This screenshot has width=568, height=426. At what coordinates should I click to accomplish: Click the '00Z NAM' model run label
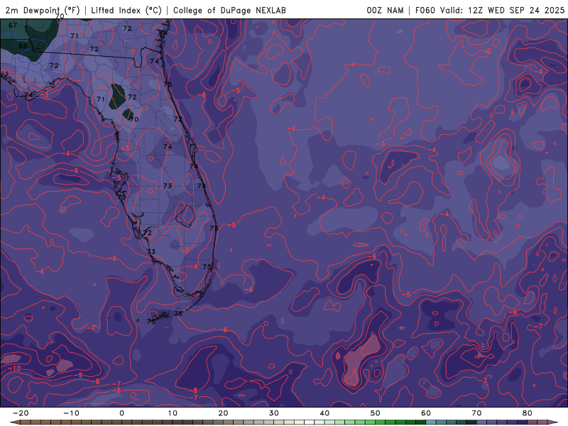(385, 10)
